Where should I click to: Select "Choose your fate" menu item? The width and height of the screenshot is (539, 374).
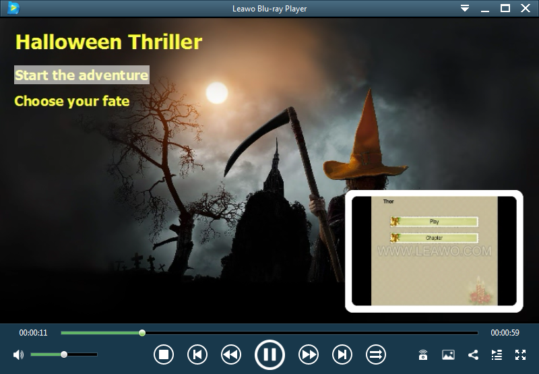pos(72,101)
